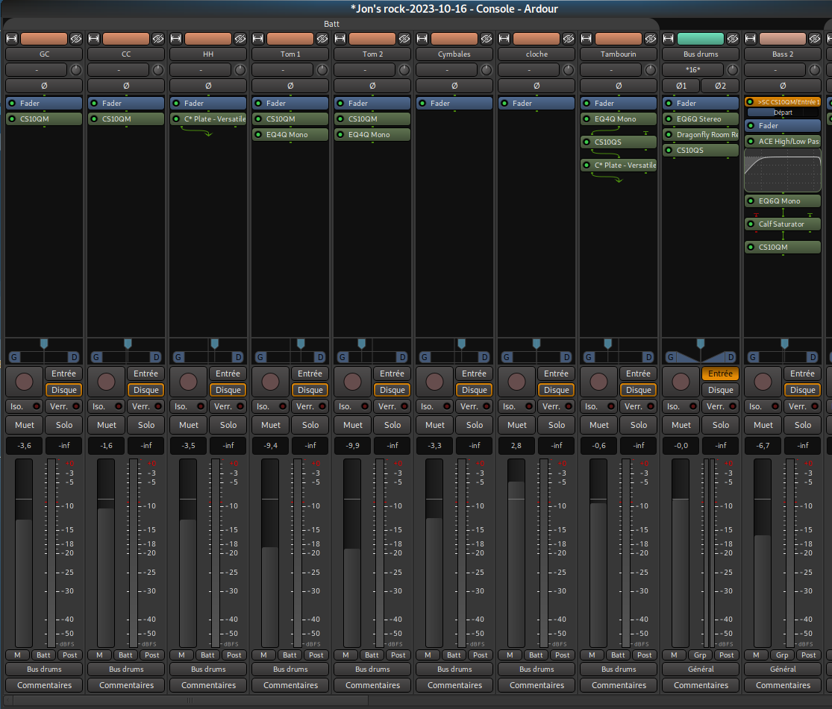Mute the Tom 2 strip
Screen dimensions: 832x709
353,425
